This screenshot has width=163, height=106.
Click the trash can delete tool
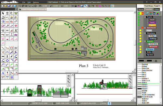pos(7,13)
